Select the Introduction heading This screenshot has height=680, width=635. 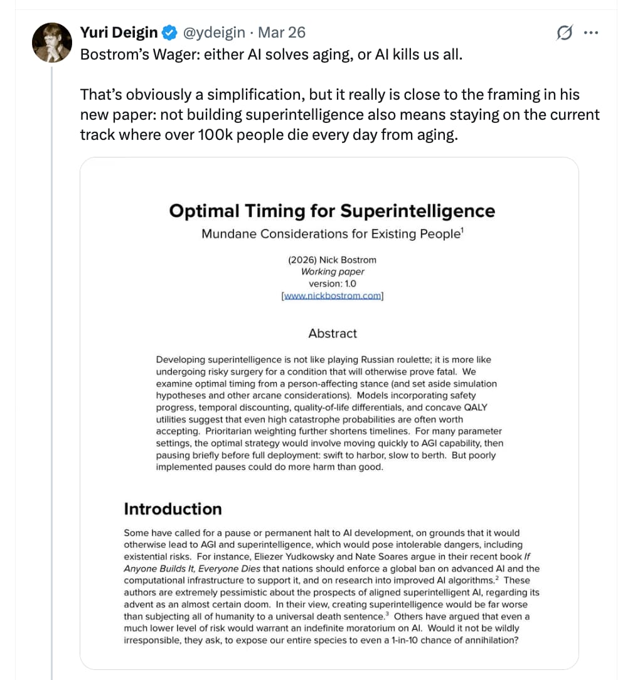point(173,509)
